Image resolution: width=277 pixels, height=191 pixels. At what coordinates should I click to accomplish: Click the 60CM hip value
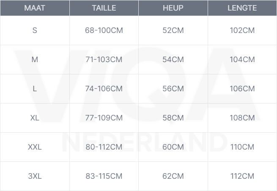coord(173,147)
